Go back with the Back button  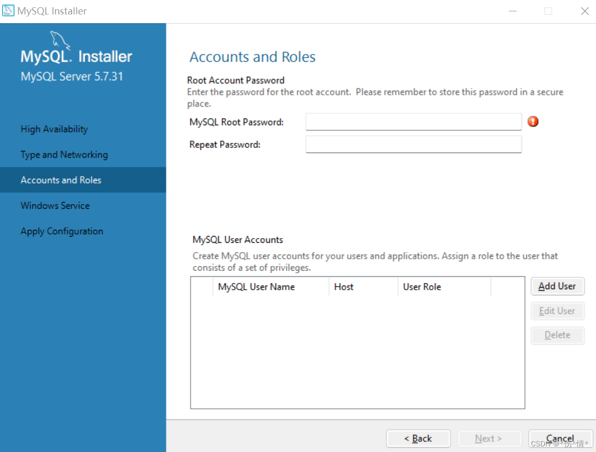(x=418, y=438)
